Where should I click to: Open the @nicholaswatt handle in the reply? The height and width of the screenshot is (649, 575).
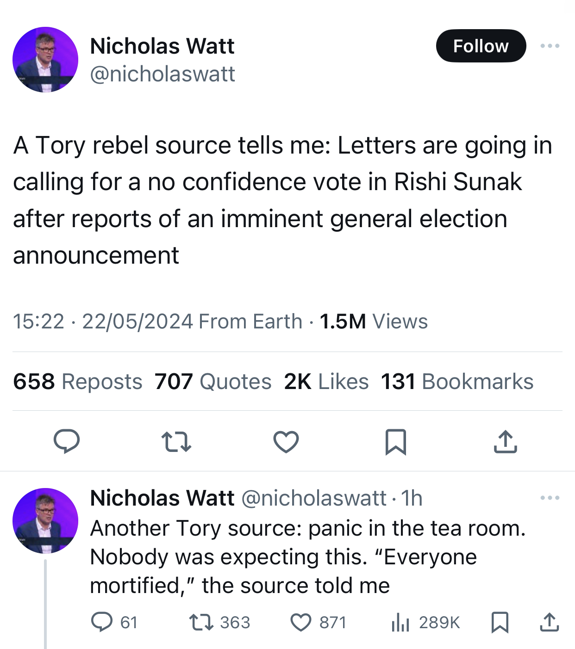tap(313, 498)
